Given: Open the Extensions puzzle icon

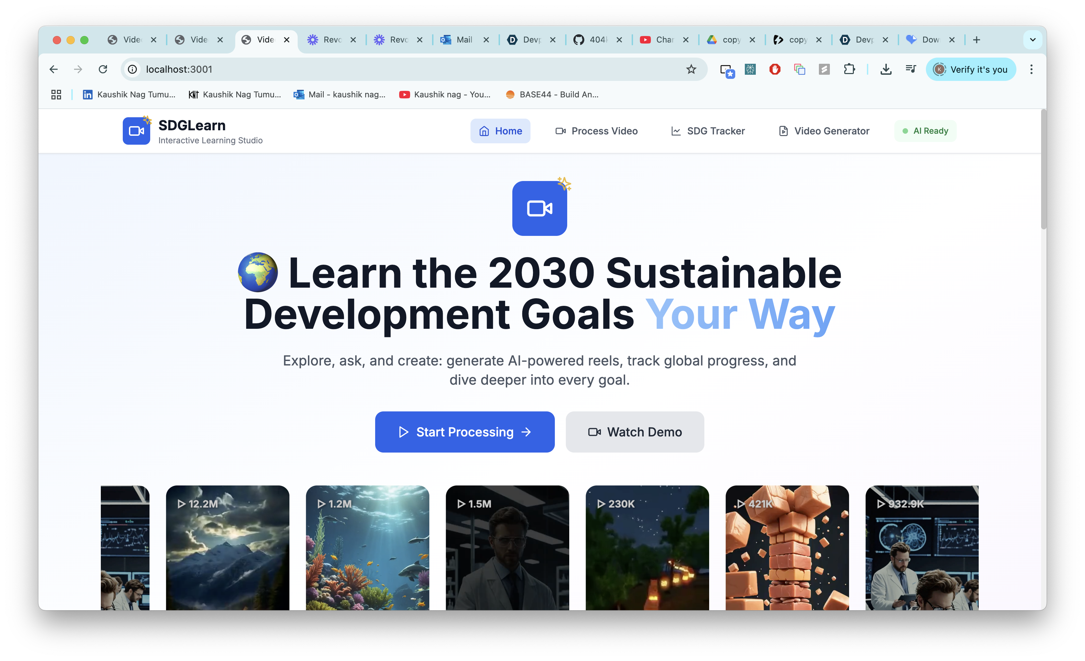Looking at the screenshot, I should (x=849, y=69).
